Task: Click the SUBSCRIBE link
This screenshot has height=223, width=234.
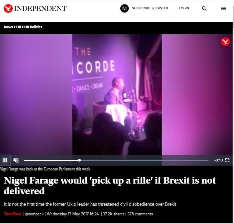Action: [x=141, y=8]
